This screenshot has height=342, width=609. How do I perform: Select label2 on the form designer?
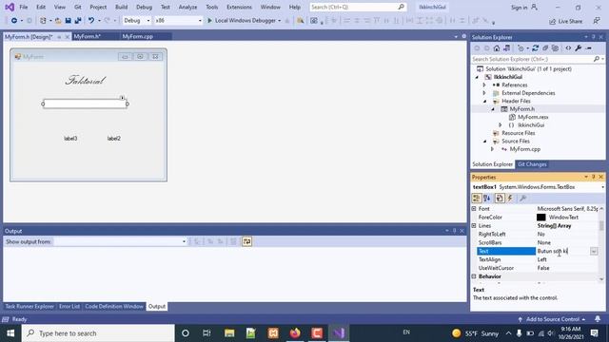[114, 139]
